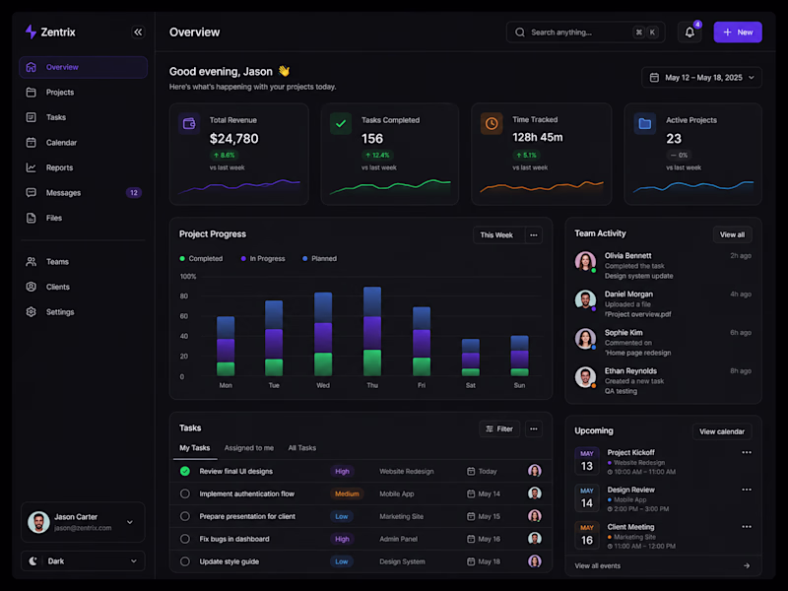Click the Filter button in Tasks
Viewport: 788px width, 591px height.
pos(499,429)
